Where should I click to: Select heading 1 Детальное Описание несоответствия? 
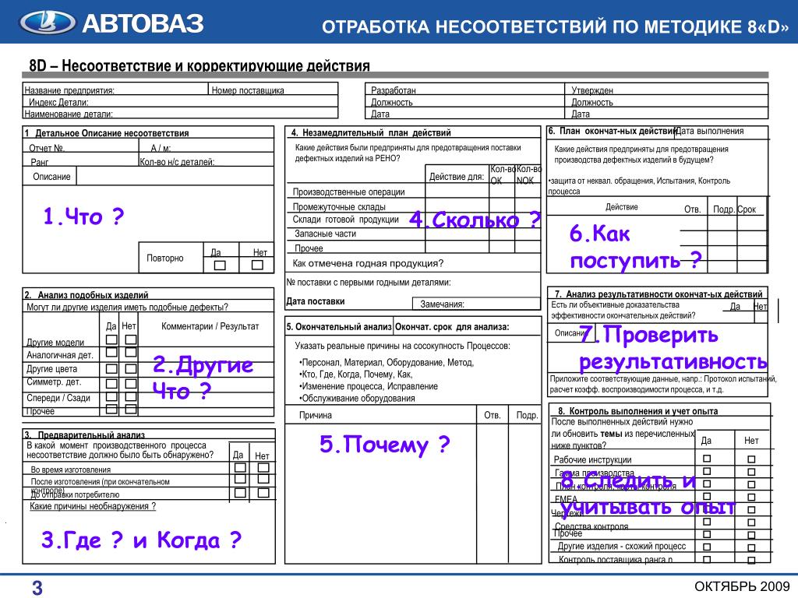107,132
